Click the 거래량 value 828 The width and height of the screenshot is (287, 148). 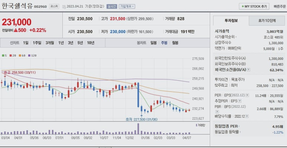[x=181, y=19]
